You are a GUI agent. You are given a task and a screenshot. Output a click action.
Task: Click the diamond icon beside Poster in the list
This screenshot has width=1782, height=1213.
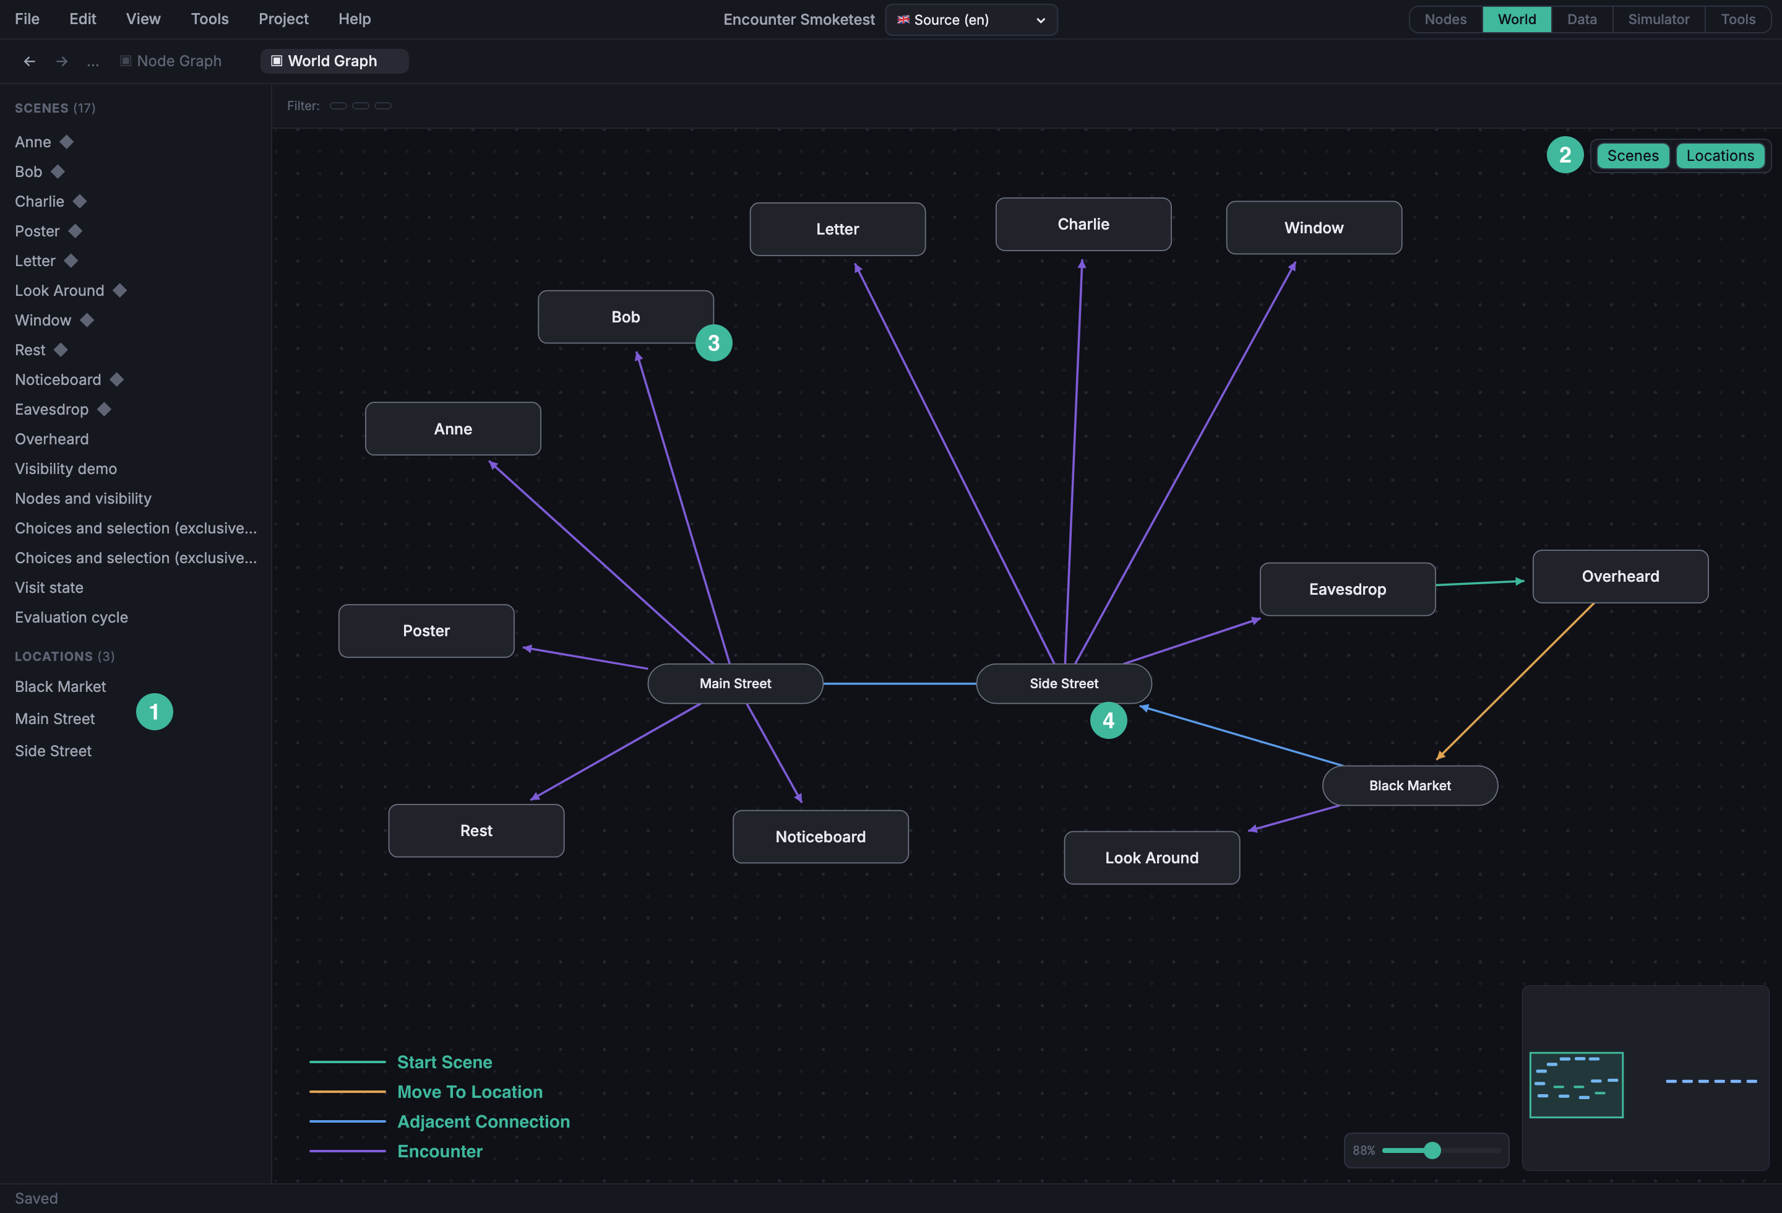click(75, 231)
